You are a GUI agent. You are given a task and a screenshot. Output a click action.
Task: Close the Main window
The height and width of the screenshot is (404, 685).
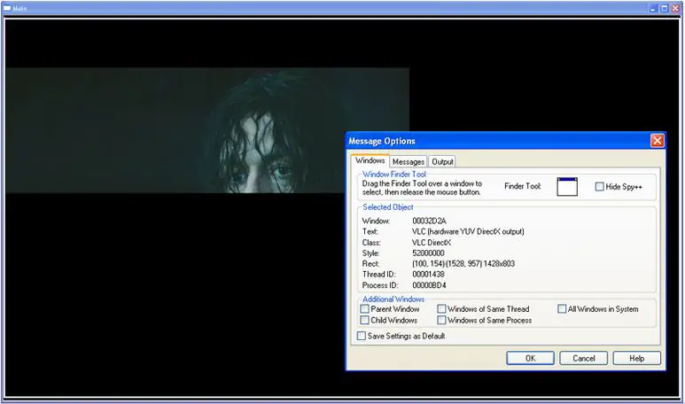(676, 7)
